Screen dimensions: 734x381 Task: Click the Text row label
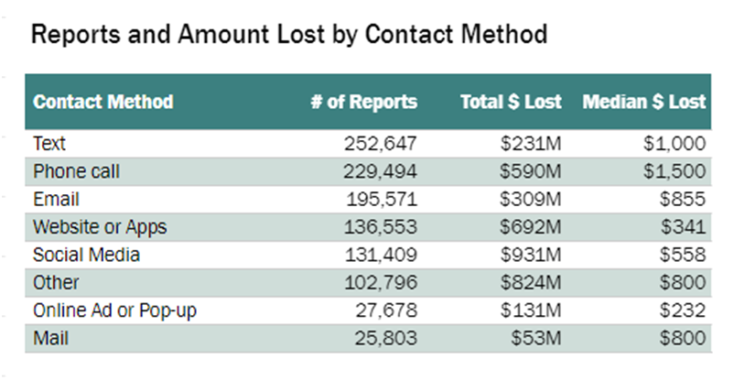tap(49, 144)
